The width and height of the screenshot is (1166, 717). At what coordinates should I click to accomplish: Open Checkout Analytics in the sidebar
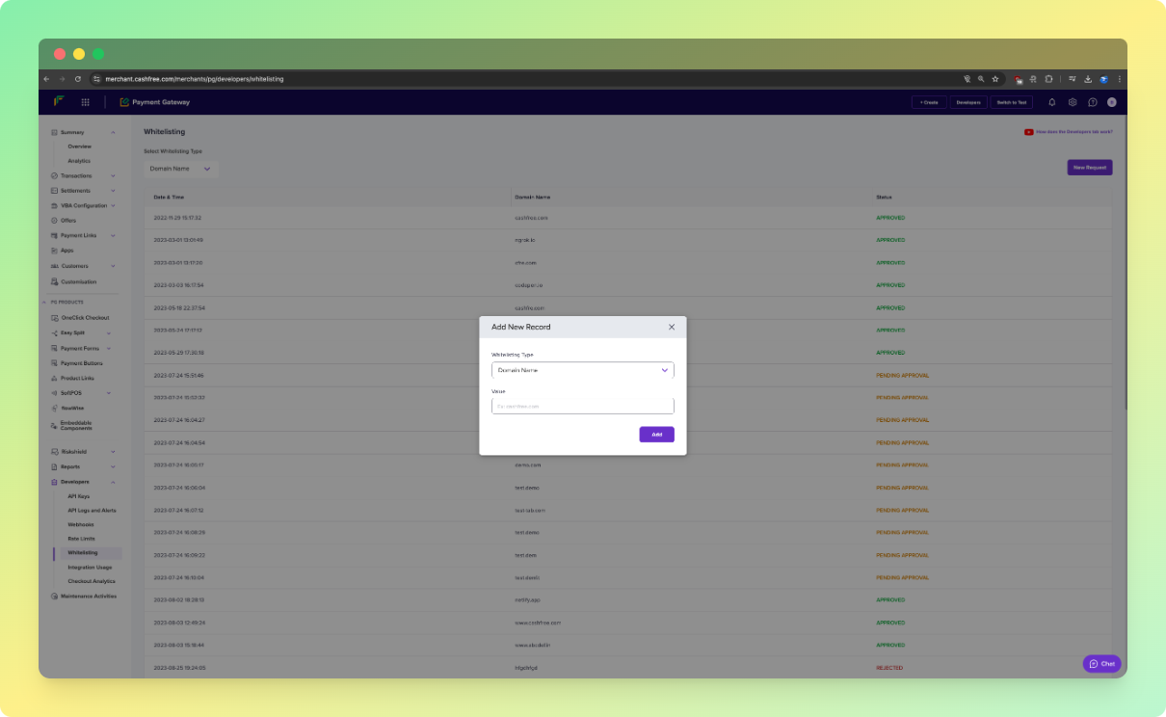click(92, 581)
